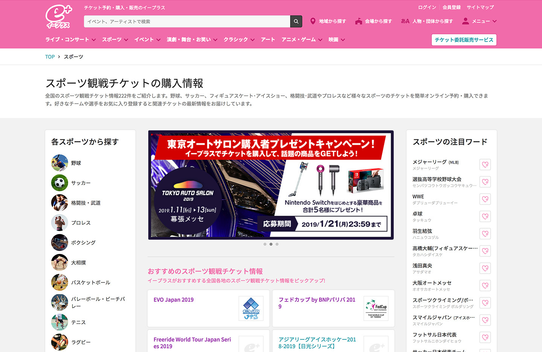The height and width of the screenshot is (352, 542).
Task: Open 浅田真央 keyword entry
Action: (422, 268)
